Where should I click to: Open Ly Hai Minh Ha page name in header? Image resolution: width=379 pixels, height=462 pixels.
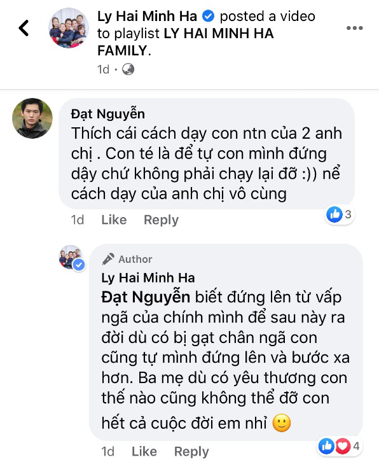click(147, 16)
